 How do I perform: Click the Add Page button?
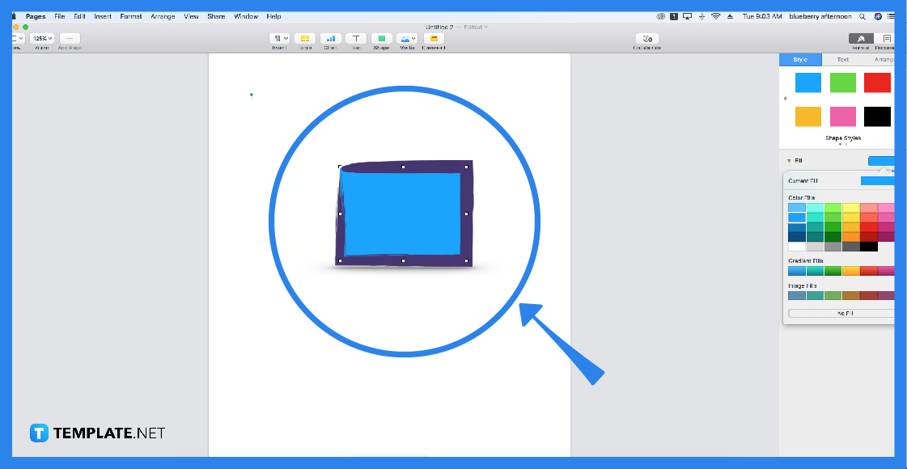[70, 39]
